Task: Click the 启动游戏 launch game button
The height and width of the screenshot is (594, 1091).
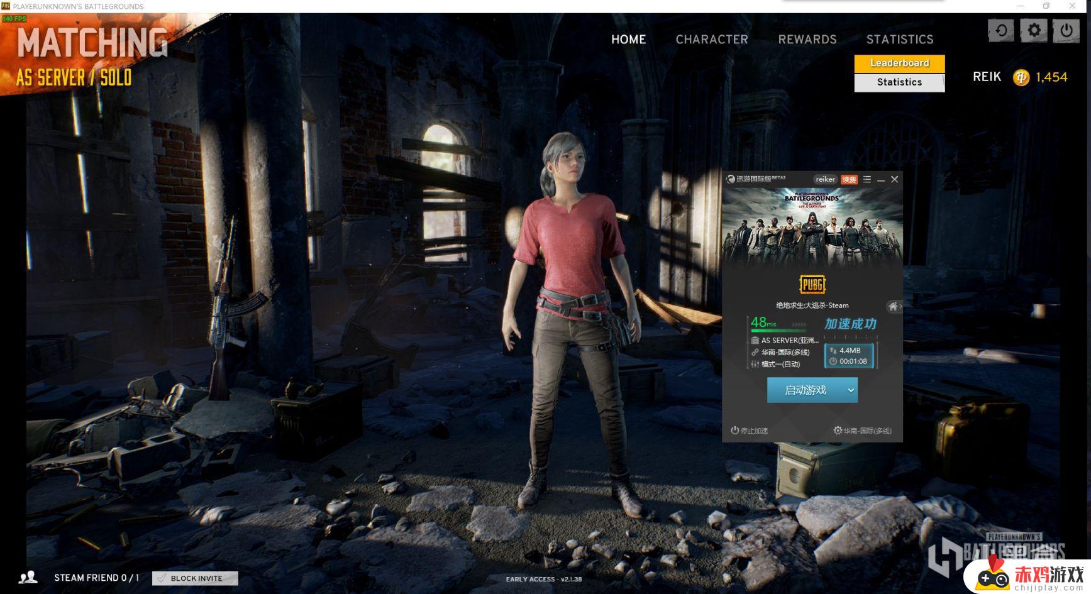Action: tap(806, 390)
